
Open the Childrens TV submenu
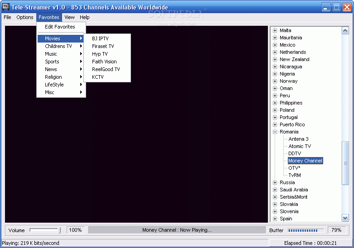pyautogui.click(x=61, y=46)
